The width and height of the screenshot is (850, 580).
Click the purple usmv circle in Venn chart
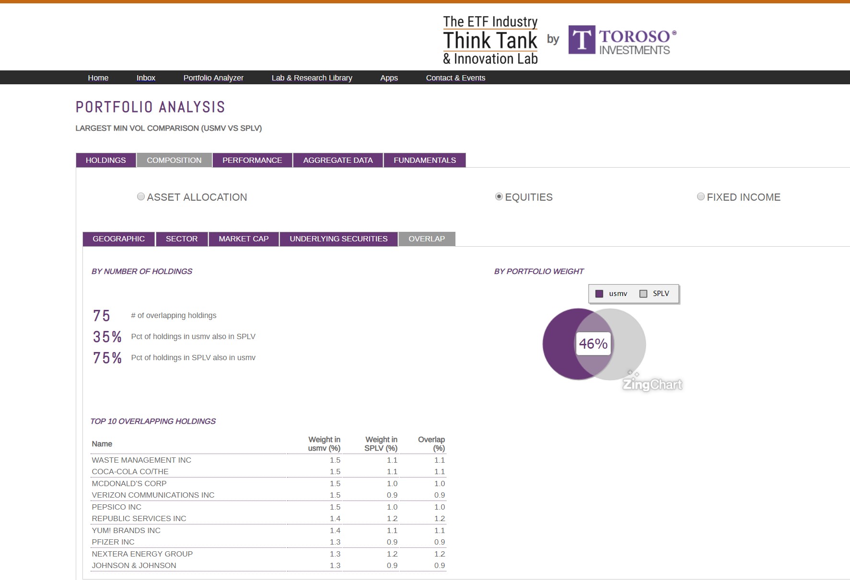pos(559,344)
